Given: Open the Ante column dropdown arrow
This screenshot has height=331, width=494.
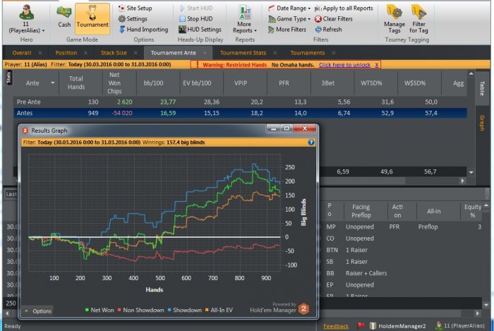Looking at the screenshot, I should (53, 83).
